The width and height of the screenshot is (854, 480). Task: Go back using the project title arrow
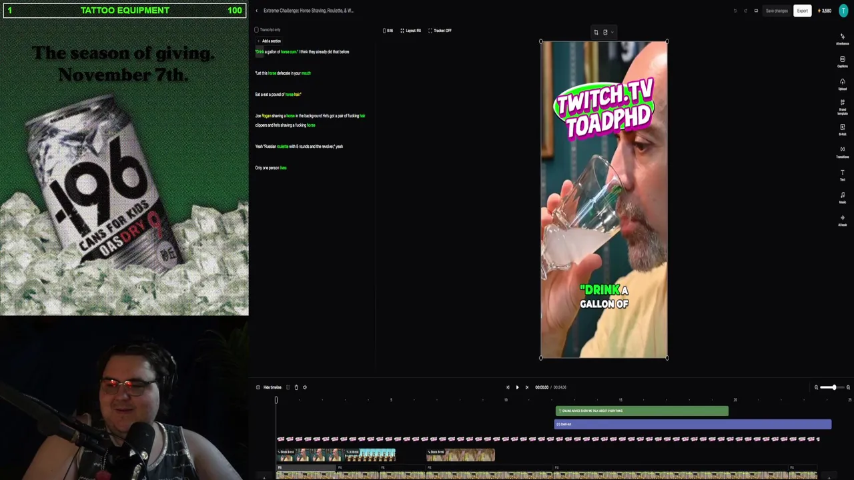coord(257,11)
